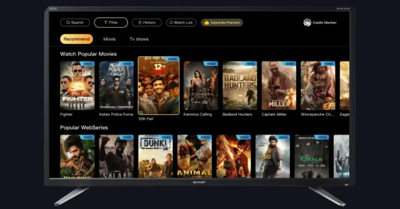Screen dimensions: 400x209
Task: Click the HINDI badge on Captain Miller poster
Action: [290, 64]
